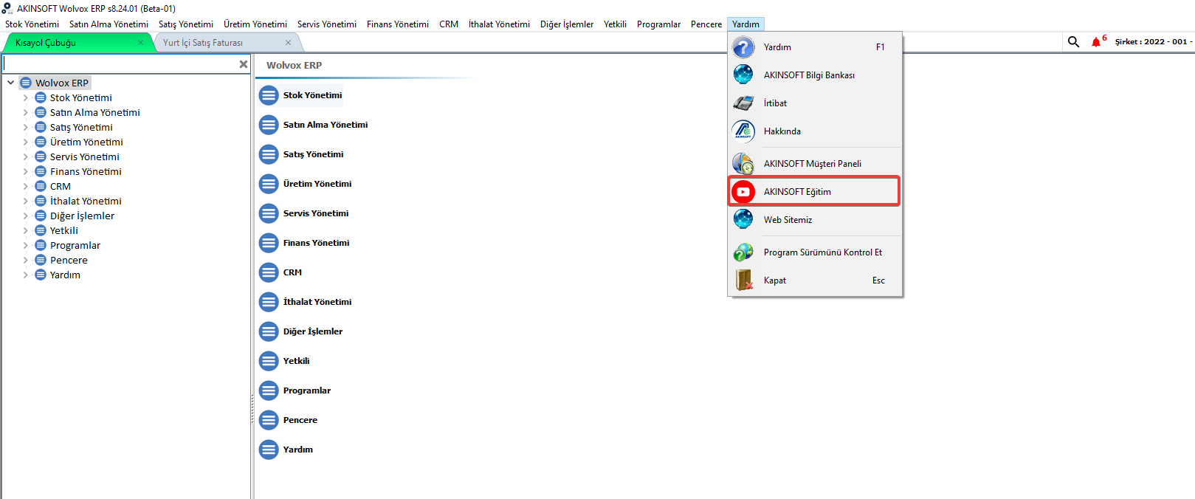This screenshot has height=499, width=1195.
Task: Click the Finans Yönetimi blue icon in main panel
Action: tap(269, 243)
